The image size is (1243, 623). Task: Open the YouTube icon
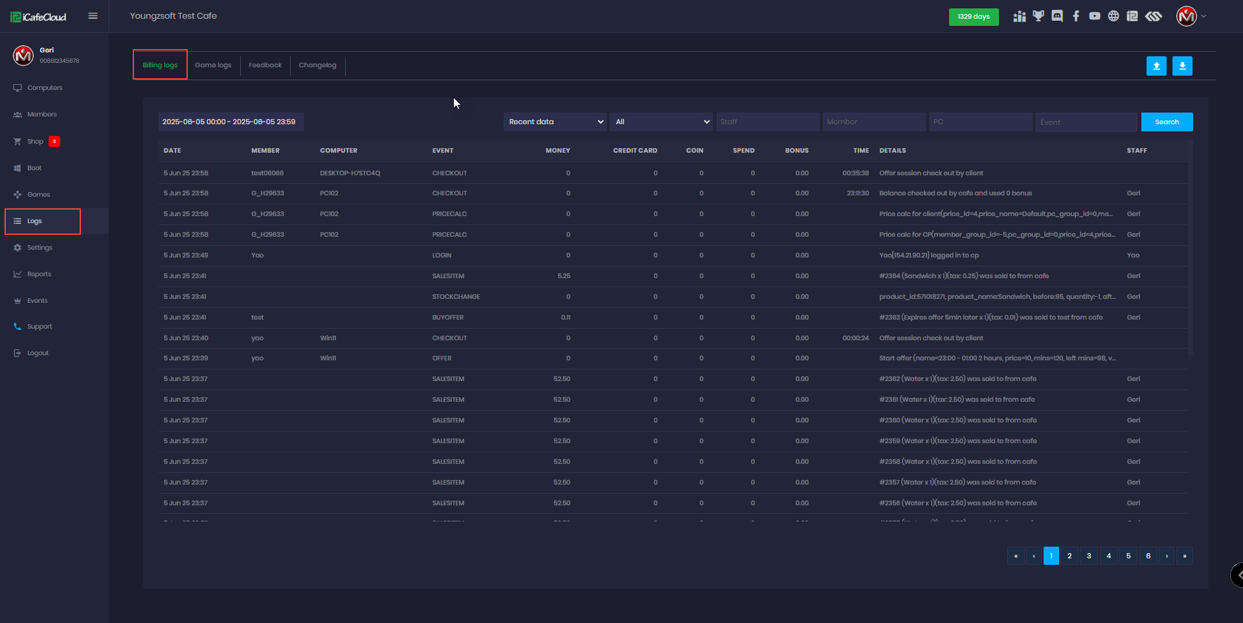coord(1094,16)
